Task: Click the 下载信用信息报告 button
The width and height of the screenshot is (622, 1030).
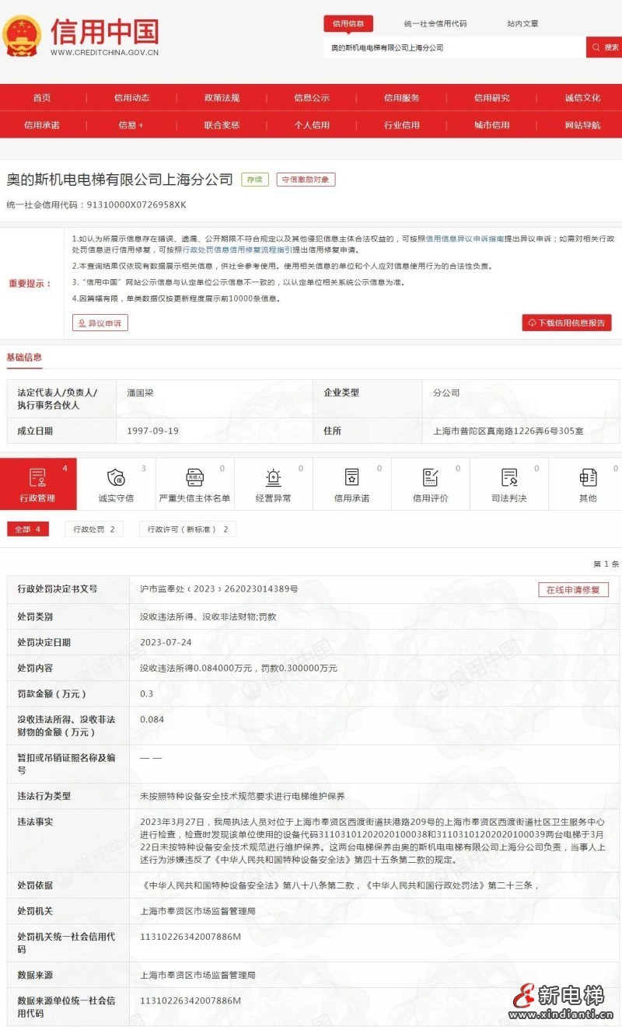Action: (x=568, y=323)
